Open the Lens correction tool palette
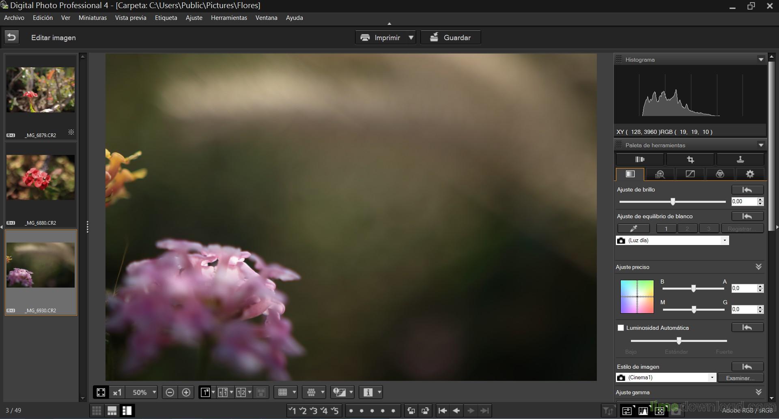This screenshot has width=779, height=419. (x=640, y=159)
